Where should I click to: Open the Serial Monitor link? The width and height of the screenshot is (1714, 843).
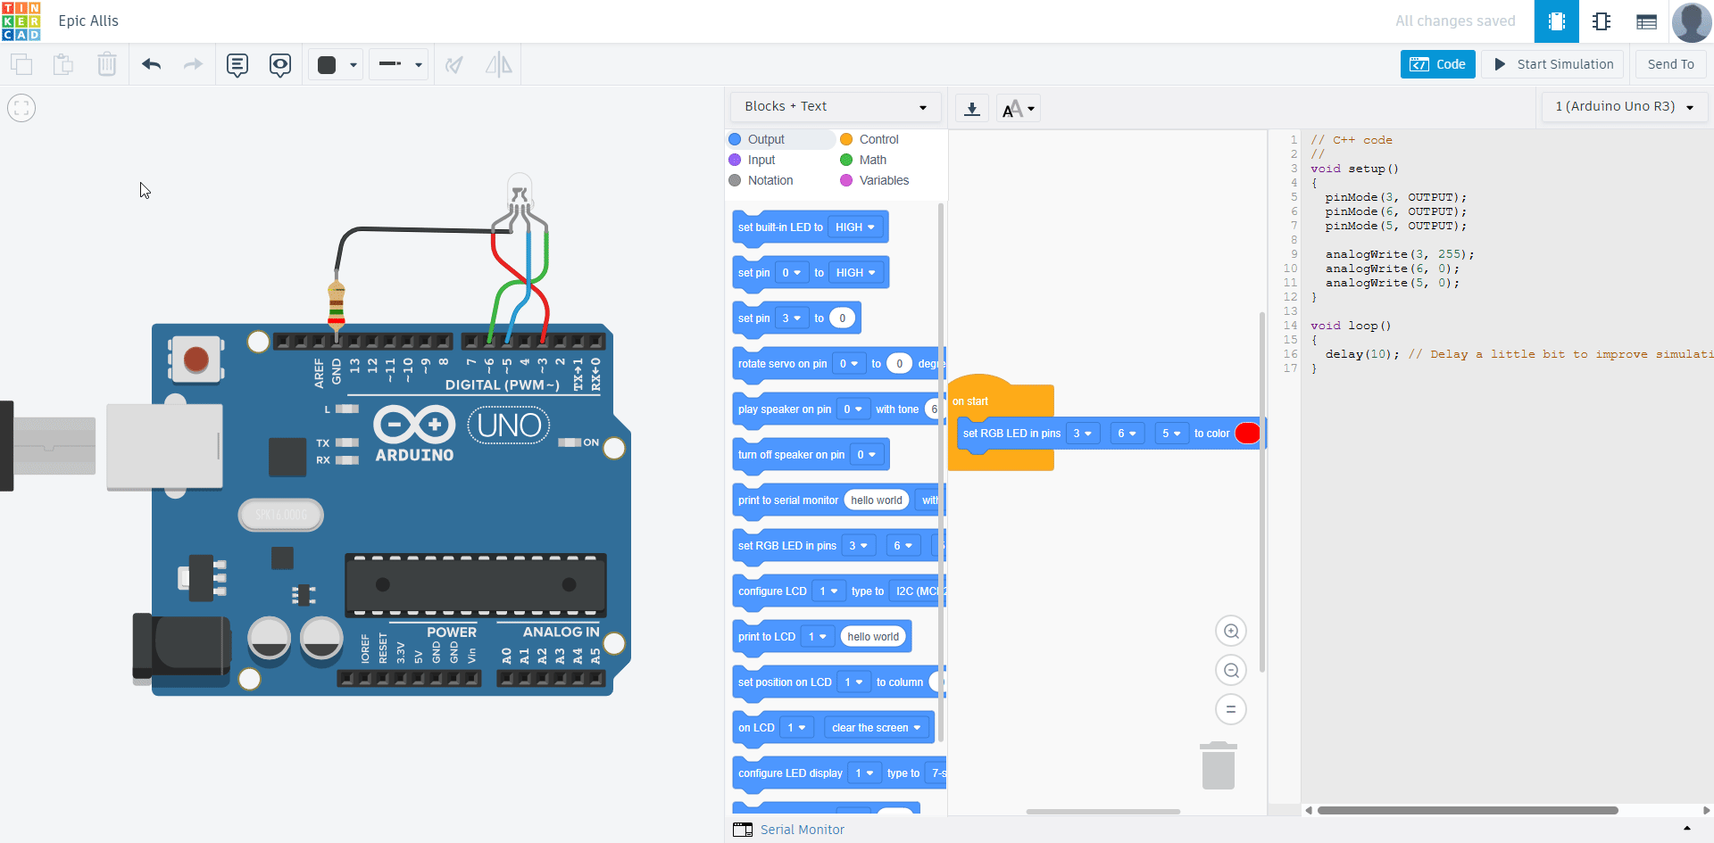pyautogui.click(x=803, y=830)
